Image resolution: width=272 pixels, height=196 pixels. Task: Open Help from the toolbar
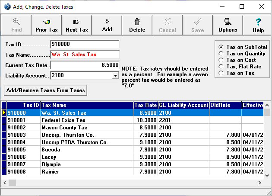click(x=258, y=25)
